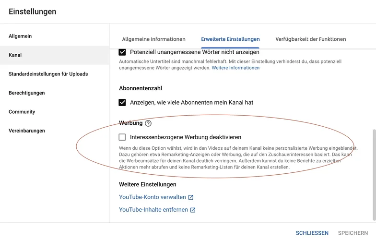
Task: Toggle the subscriber count display checkbox
Action: pos(122,102)
